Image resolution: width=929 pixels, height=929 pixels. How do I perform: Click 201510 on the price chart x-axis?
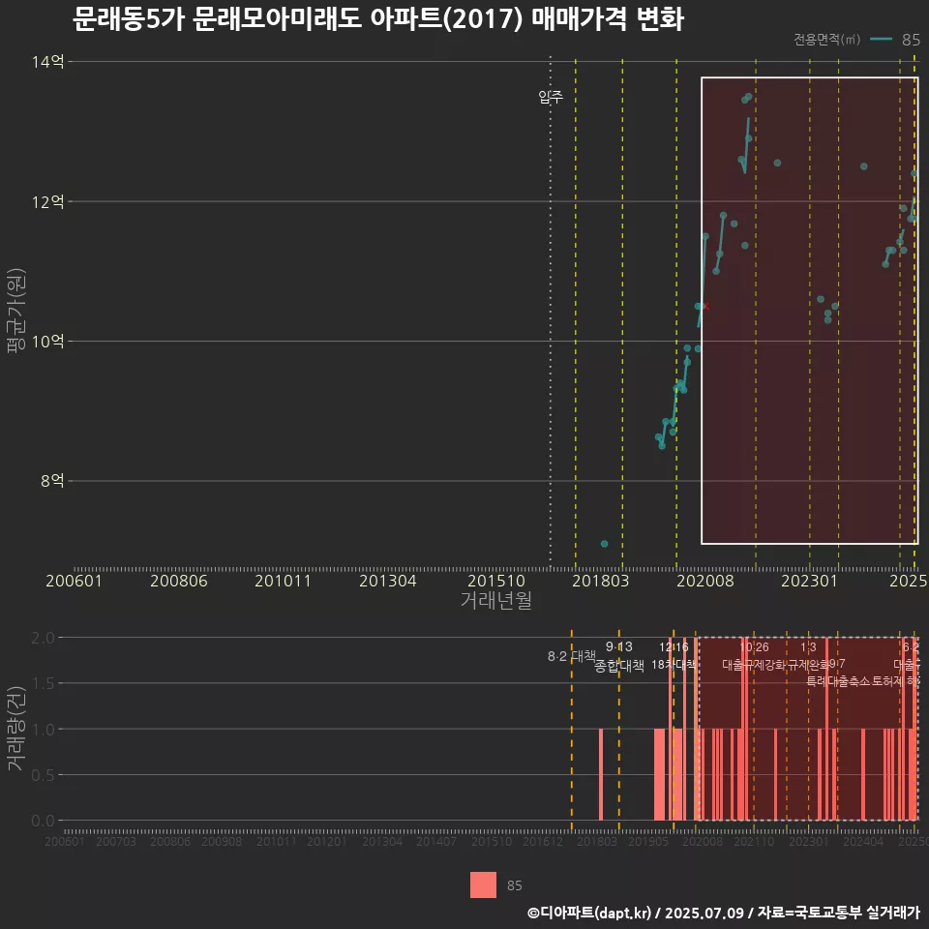point(496,581)
